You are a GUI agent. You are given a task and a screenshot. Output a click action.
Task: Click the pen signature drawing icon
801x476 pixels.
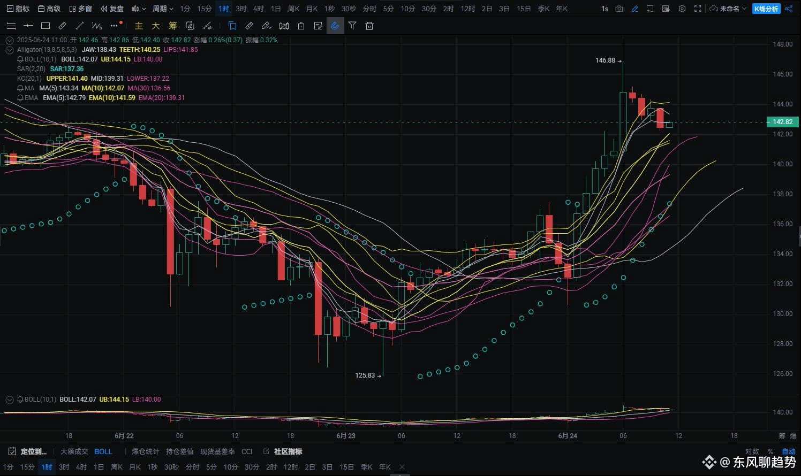point(267,26)
